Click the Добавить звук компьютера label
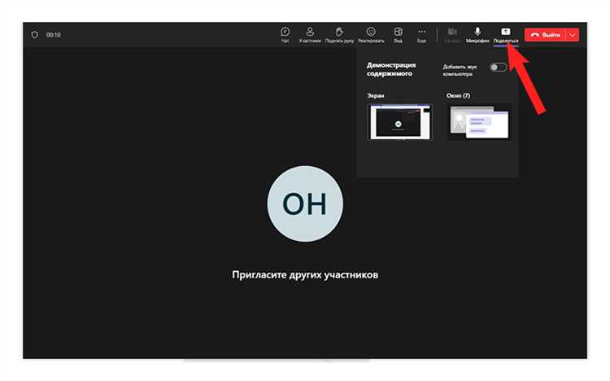The image size is (610, 381). (x=460, y=71)
